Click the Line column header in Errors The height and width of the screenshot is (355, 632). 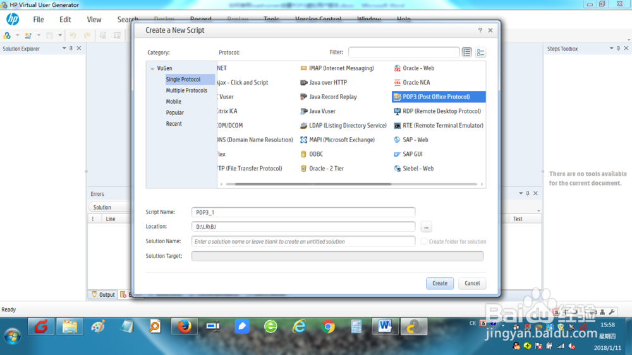111,219
